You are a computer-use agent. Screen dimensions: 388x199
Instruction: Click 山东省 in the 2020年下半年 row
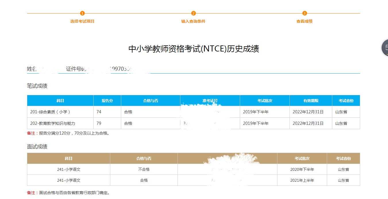tap(343, 169)
